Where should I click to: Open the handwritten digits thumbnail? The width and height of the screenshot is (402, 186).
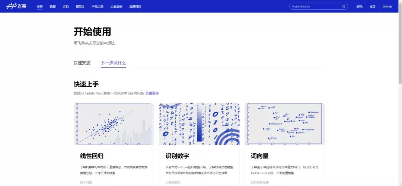(x=199, y=124)
